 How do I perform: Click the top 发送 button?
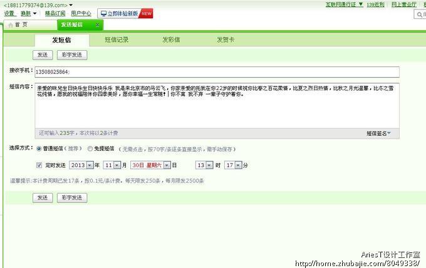pos(43,55)
